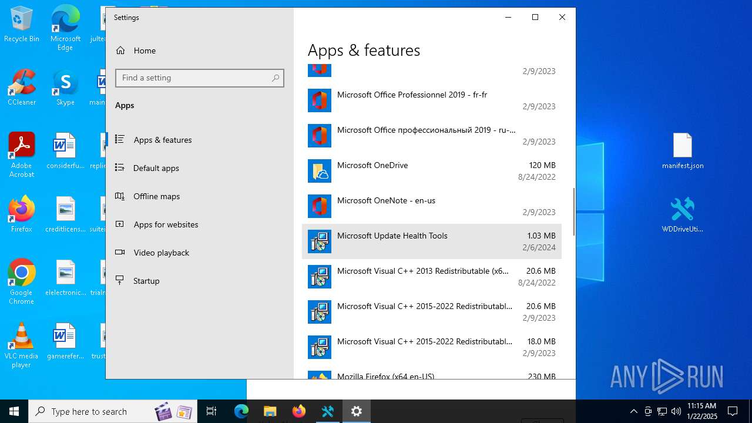
Task: Open Adobe Acrobat desktop shortcut
Action: click(22, 156)
